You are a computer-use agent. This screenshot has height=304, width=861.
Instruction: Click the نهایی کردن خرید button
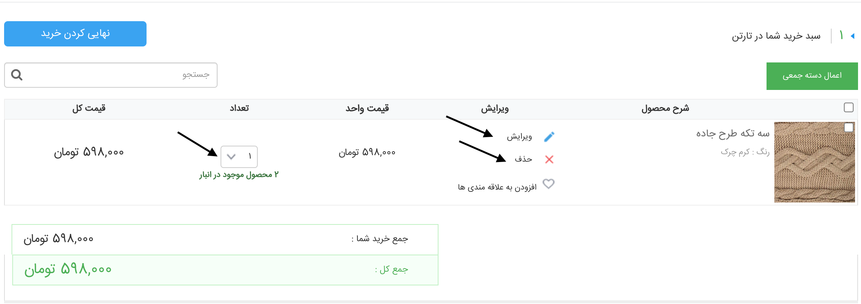[75, 34]
